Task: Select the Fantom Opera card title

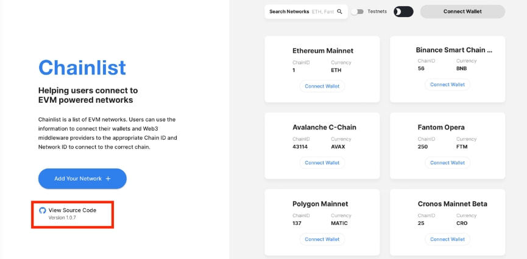Action: [441, 128]
